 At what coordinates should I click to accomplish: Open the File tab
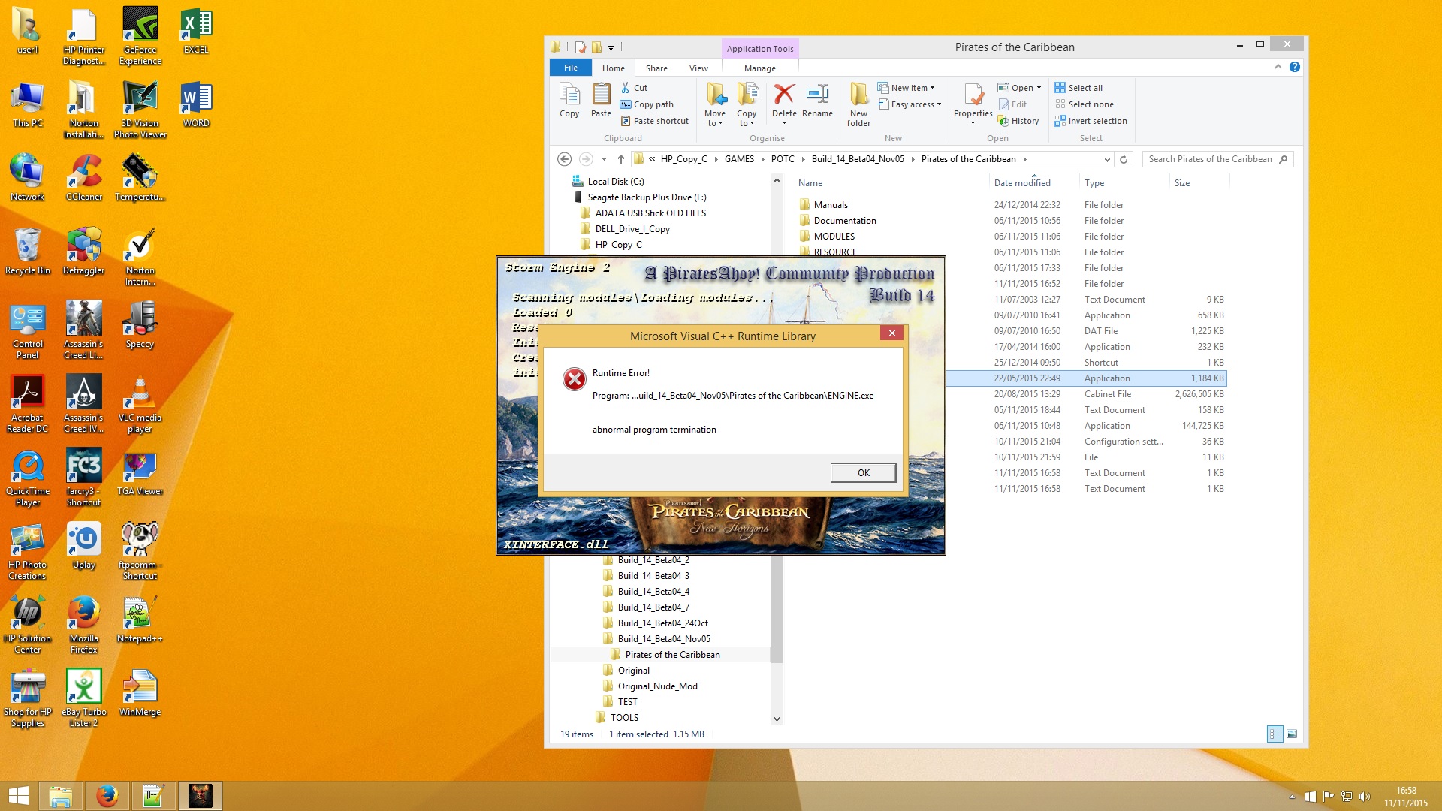point(571,68)
